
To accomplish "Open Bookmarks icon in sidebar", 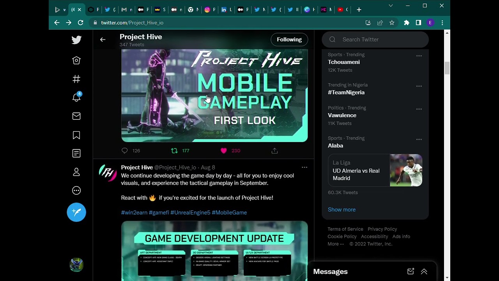I will [x=76, y=135].
